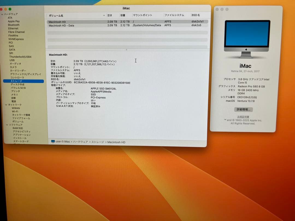Image resolution: width=295 pixels, height=221 pixels.
Task: Click APPLE SSD SM0128L device name
Action: click(104, 88)
